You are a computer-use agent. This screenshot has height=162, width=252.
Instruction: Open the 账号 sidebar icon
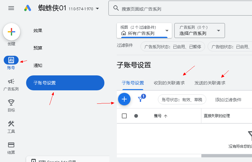click(11, 60)
